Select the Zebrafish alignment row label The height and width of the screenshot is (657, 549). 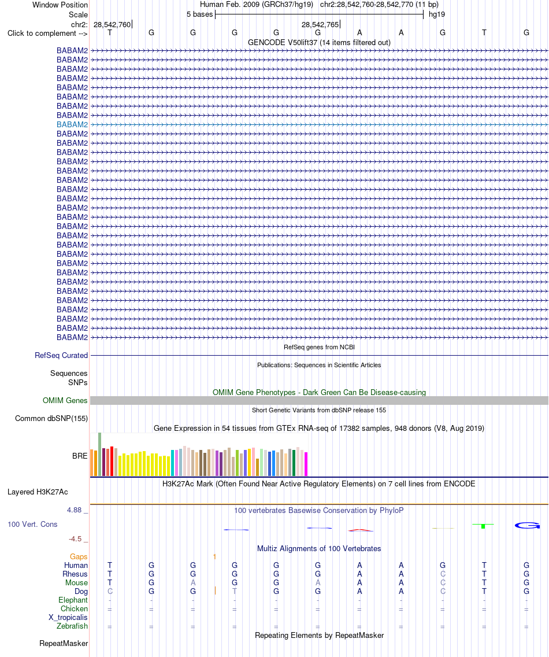tap(72, 626)
